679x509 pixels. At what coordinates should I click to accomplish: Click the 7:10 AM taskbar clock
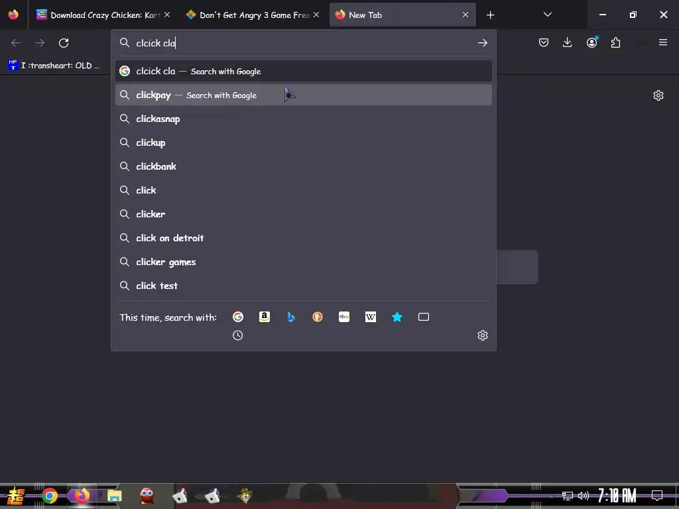click(x=617, y=495)
